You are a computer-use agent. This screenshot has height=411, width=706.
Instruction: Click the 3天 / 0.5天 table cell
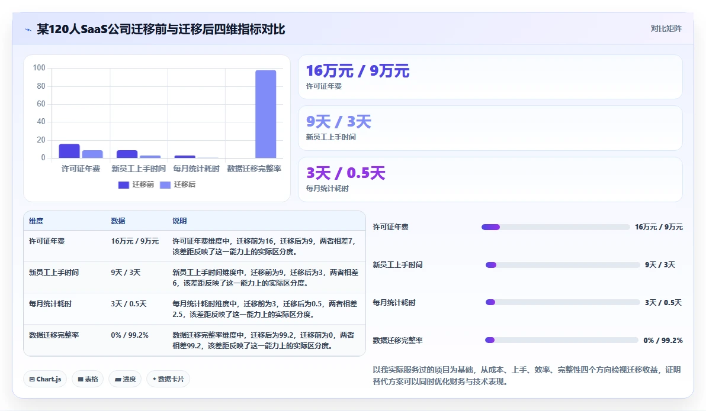[129, 304]
